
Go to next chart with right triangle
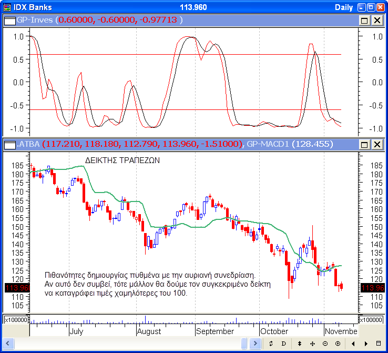point(365,344)
